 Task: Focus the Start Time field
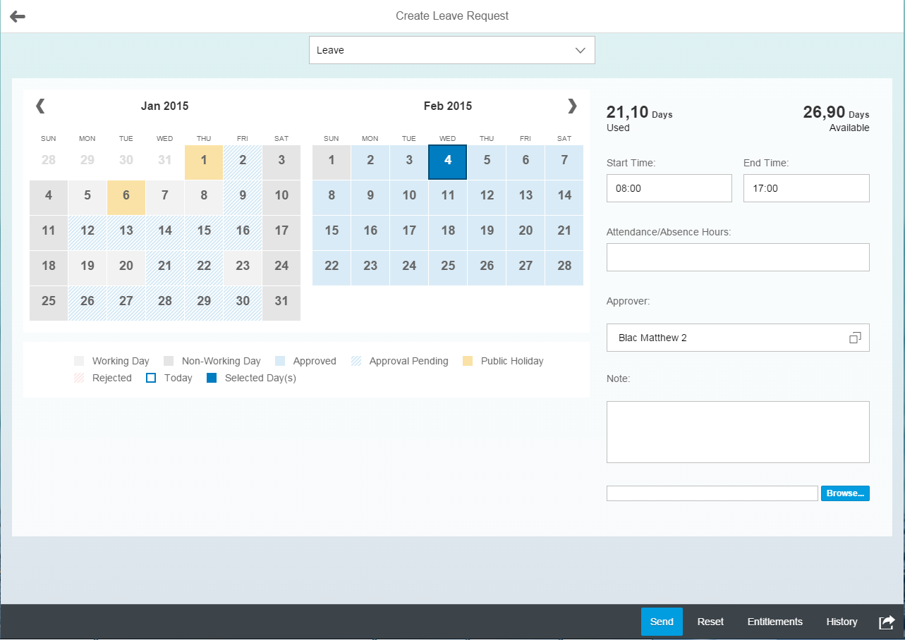click(669, 188)
